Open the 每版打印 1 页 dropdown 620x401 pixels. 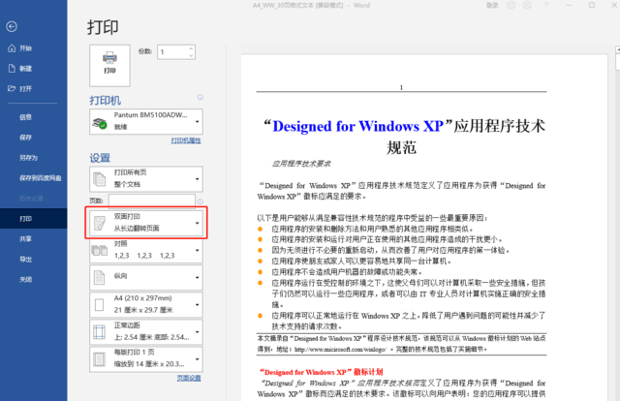pyautogui.click(x=146, y=359)
